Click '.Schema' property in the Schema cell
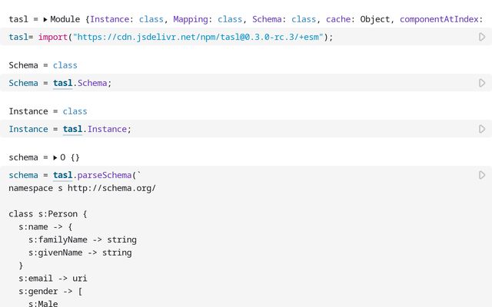 (x=91, y=83)
